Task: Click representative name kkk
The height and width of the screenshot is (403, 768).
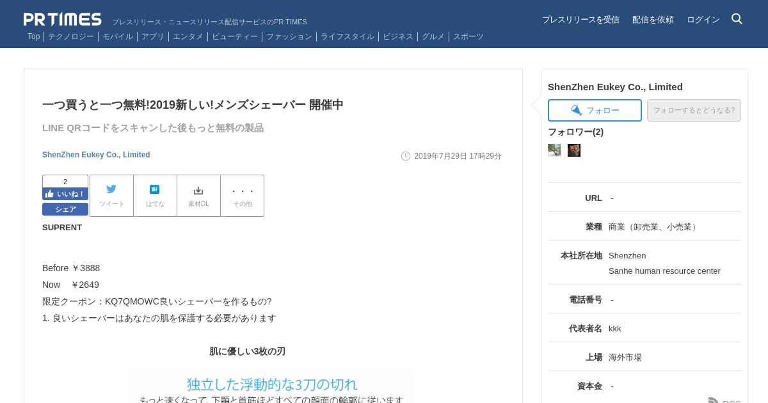Action: coord(615,328)
